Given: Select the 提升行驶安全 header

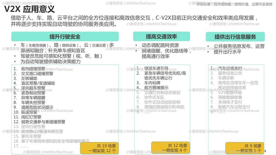Looking at the screenshot, I should pos(65,37).
